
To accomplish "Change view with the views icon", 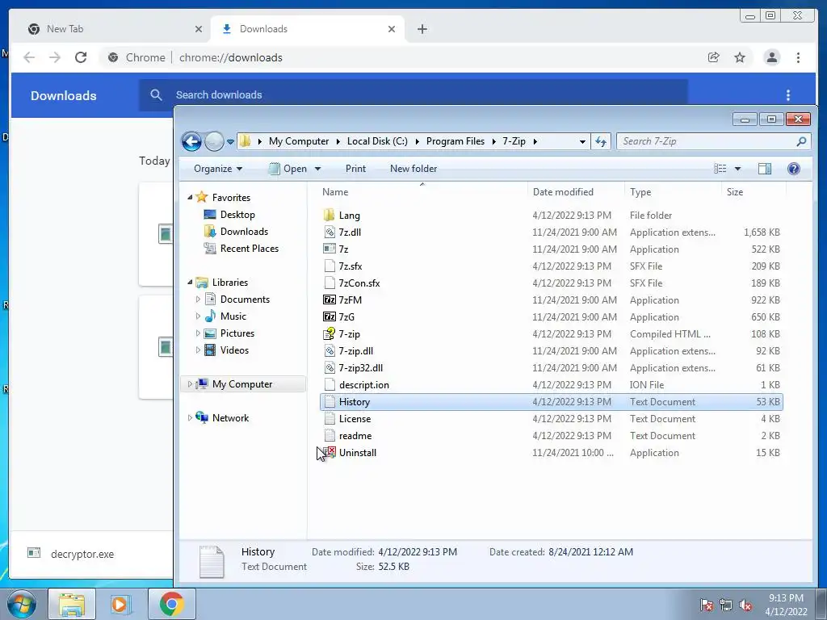I will (x=720, y=169).
